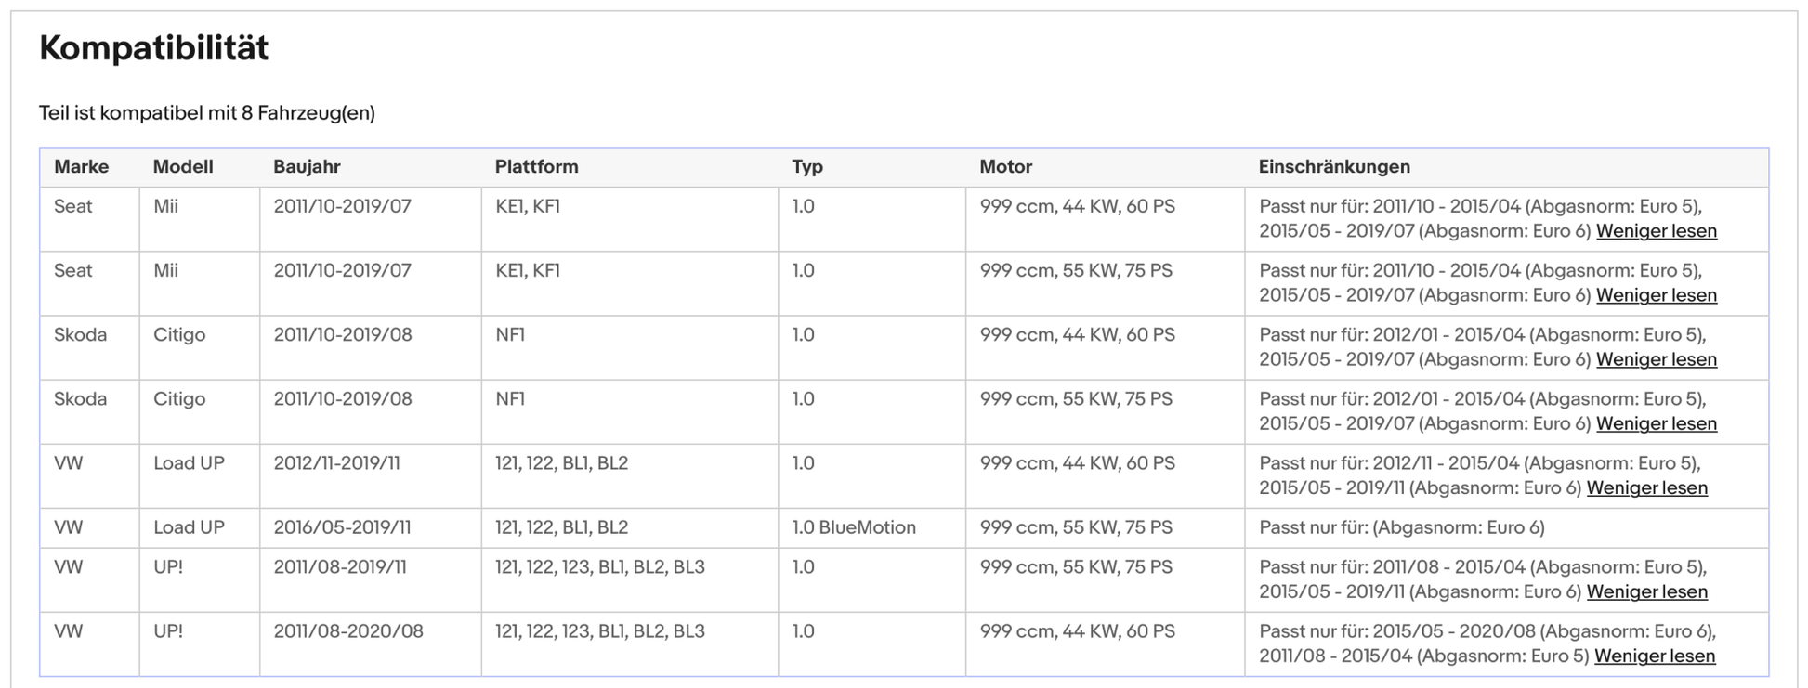Click the Plattform column header
This screenshot has height=688, width=1808.
536,167
